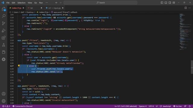193x108 pixels.
Task: Click the lightbulb code action on line 127
Action: (19, 66)
